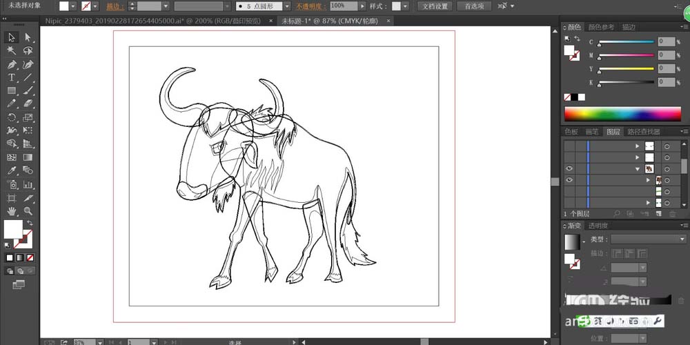
Task: Select the Eyedropper tool
Action: pos(12,170)
